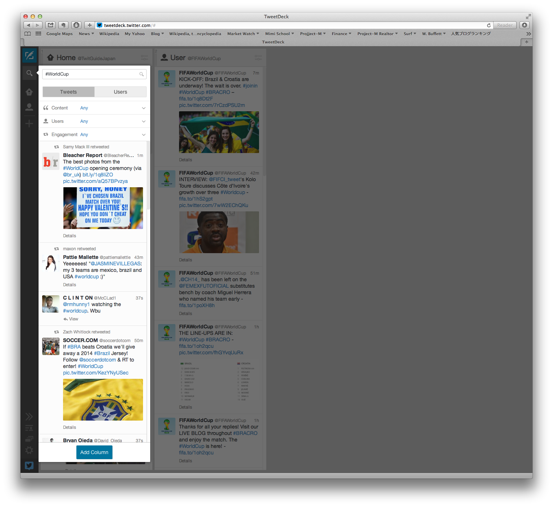Screen dimensions: 553x507
Task: Open Details of Bleacher Report tweet
Action: 70,236
